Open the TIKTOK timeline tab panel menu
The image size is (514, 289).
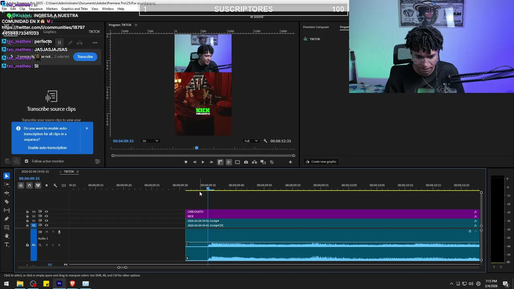point(78,172)
